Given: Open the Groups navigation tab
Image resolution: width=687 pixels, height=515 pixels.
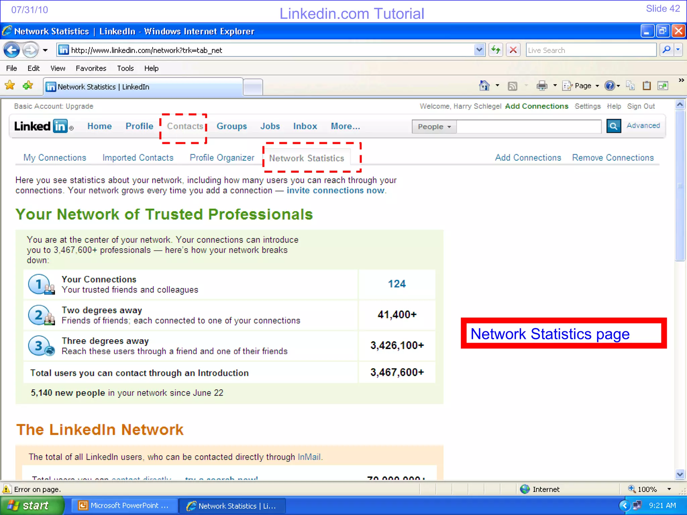Looking at the screenshot, I should tap(231, 126).
